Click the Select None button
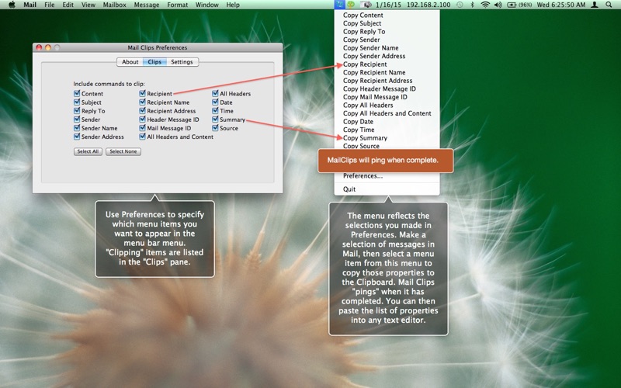The height and width of the screenshot is (388, 621). [123, 151]
